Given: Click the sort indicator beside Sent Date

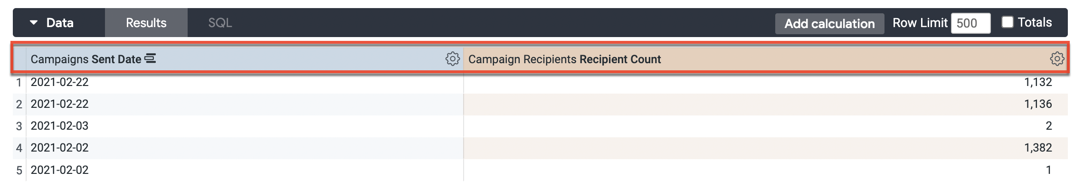Looking at the screenshot, I should click(x=150, y=59).
